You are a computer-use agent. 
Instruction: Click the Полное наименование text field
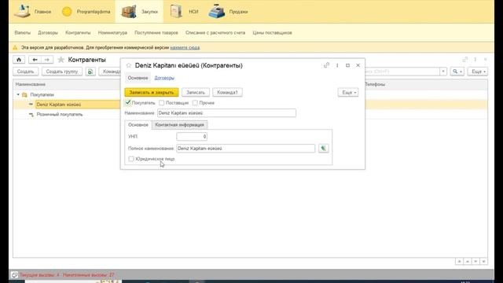[246, 149]
